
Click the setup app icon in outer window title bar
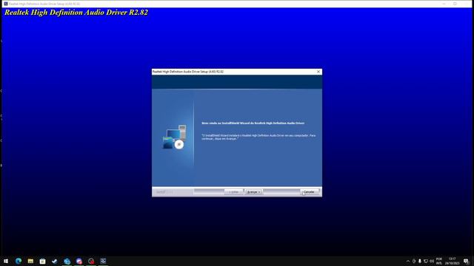(x=5, y=4)
